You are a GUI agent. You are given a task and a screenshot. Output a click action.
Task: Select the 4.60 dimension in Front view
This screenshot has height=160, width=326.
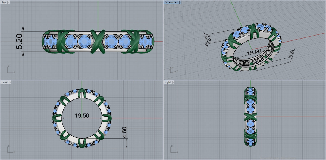(x=125, y=132)
